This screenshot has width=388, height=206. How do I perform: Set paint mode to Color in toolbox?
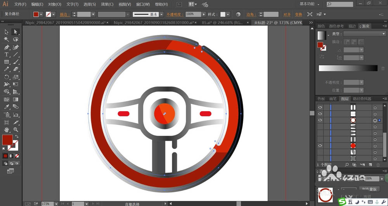click(5, 156)
